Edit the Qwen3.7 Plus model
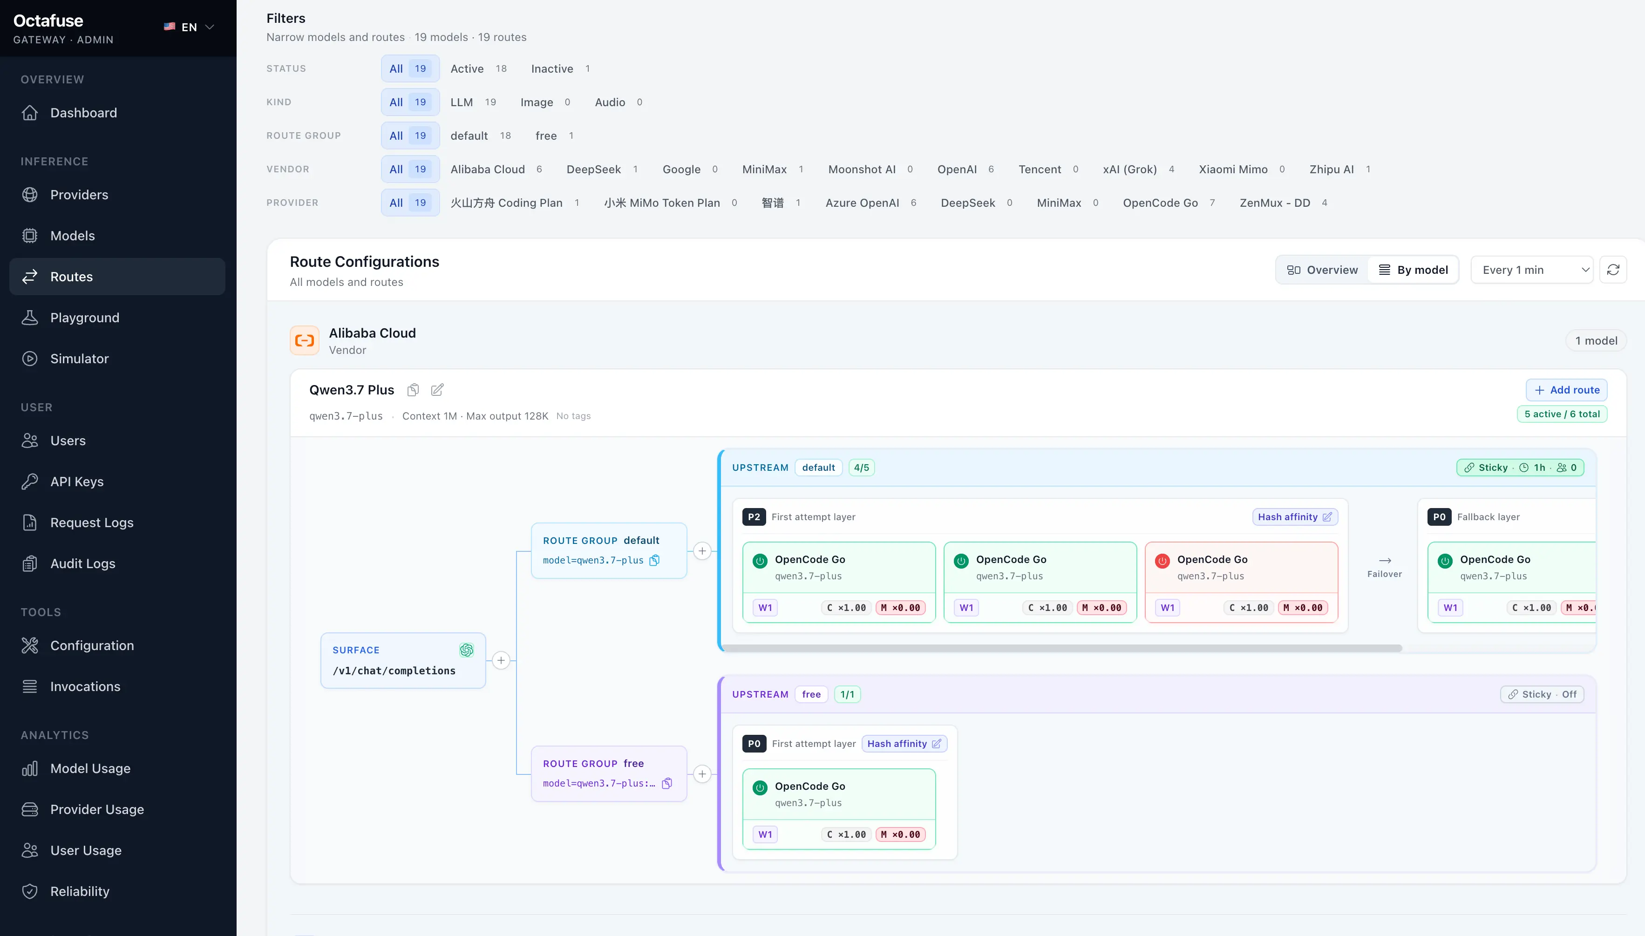Image resolution: width=1645 pixels, height=936 pixels. click(x=437, y=390)
